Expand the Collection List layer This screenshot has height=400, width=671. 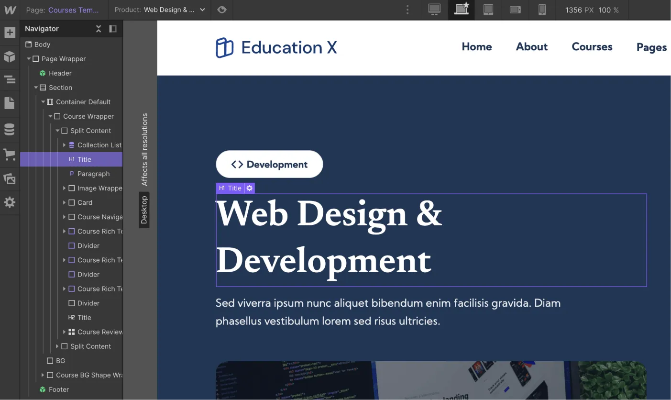[65, 145]
